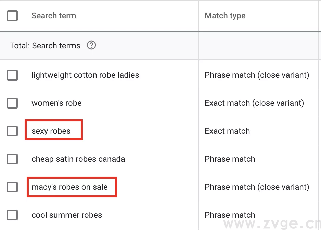Check the 'lightweight cotton robe ladies' row
The image size is (321, 230).
[12, 75]
